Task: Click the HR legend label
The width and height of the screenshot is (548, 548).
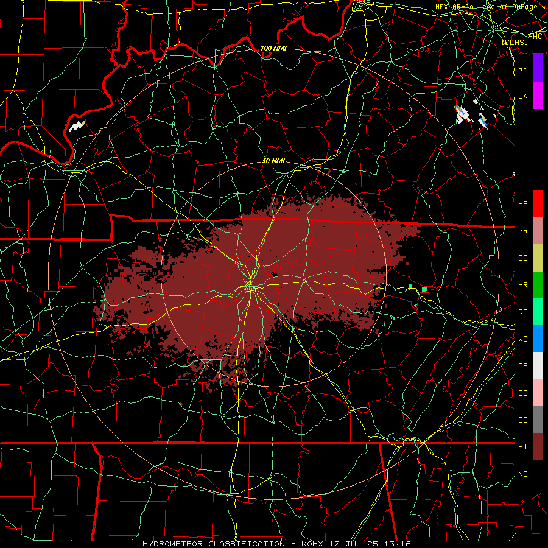Action: tap(522, 285)
